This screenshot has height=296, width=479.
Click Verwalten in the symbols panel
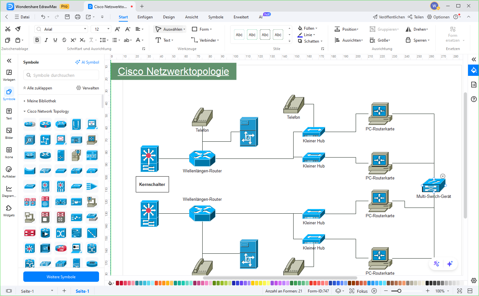click(88, 88)
